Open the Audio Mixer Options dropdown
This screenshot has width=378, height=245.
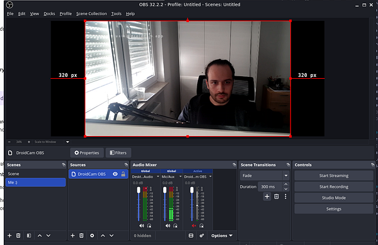(x=222, y=236)
